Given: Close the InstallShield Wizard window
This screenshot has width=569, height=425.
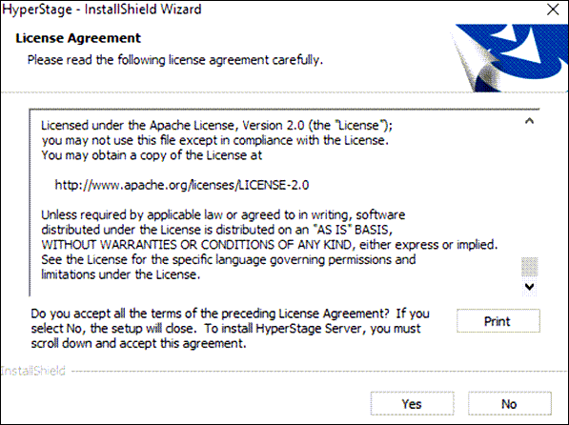Looking at the screenshot, I should (553, 10).
